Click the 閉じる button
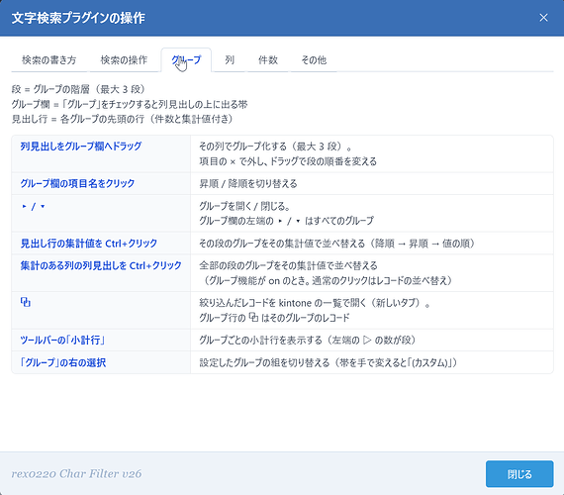Viewport: 564px width, 495px height. [519, 474]
